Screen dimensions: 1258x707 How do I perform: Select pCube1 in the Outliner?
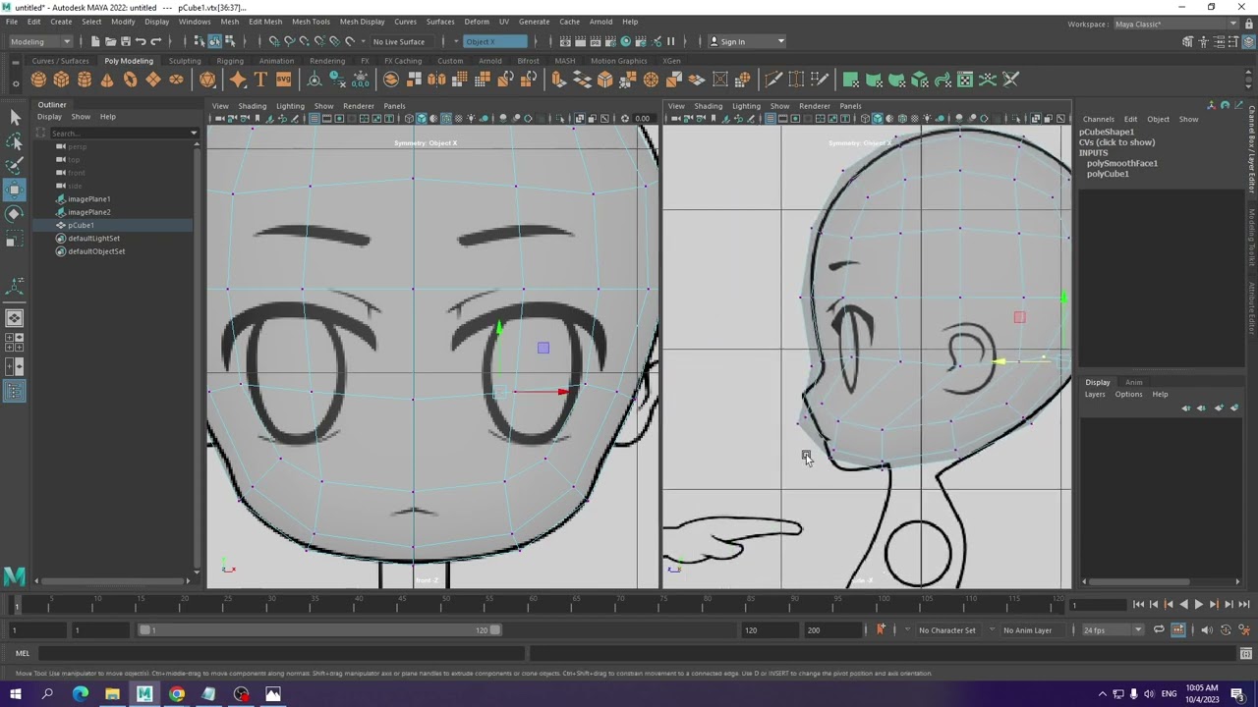[82, 225]
